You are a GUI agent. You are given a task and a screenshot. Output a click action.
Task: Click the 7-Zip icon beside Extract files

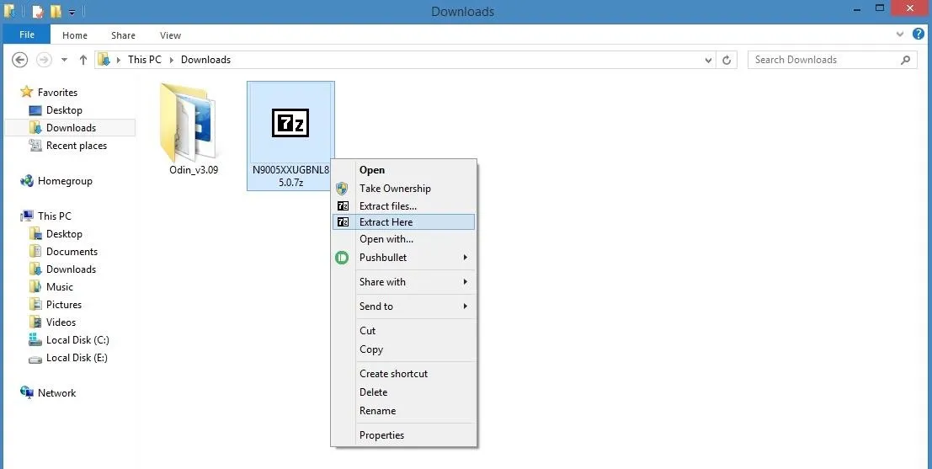coord(343,206)
